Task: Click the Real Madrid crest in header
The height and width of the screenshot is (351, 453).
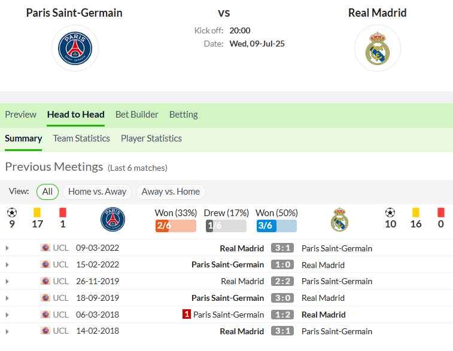Action: (378, 48)
